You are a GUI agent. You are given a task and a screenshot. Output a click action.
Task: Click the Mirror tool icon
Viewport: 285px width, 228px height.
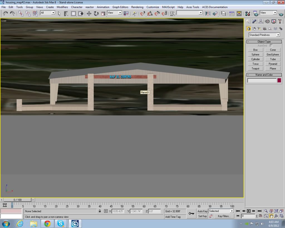click(x=208, y=13)
